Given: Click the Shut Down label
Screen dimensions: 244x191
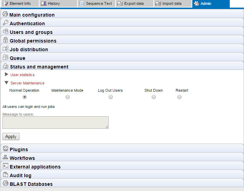Looking at the screenshot, I should click(x=154, y=90).
